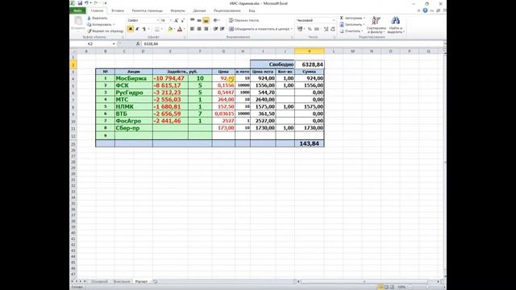
Task: Open the copy (Копировать) dropdown arrow
Action: [114, 25]
